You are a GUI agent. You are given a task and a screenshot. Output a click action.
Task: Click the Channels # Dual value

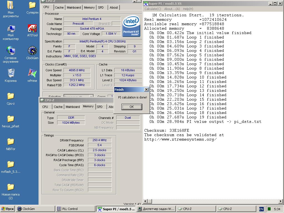(x=128, y=118)
